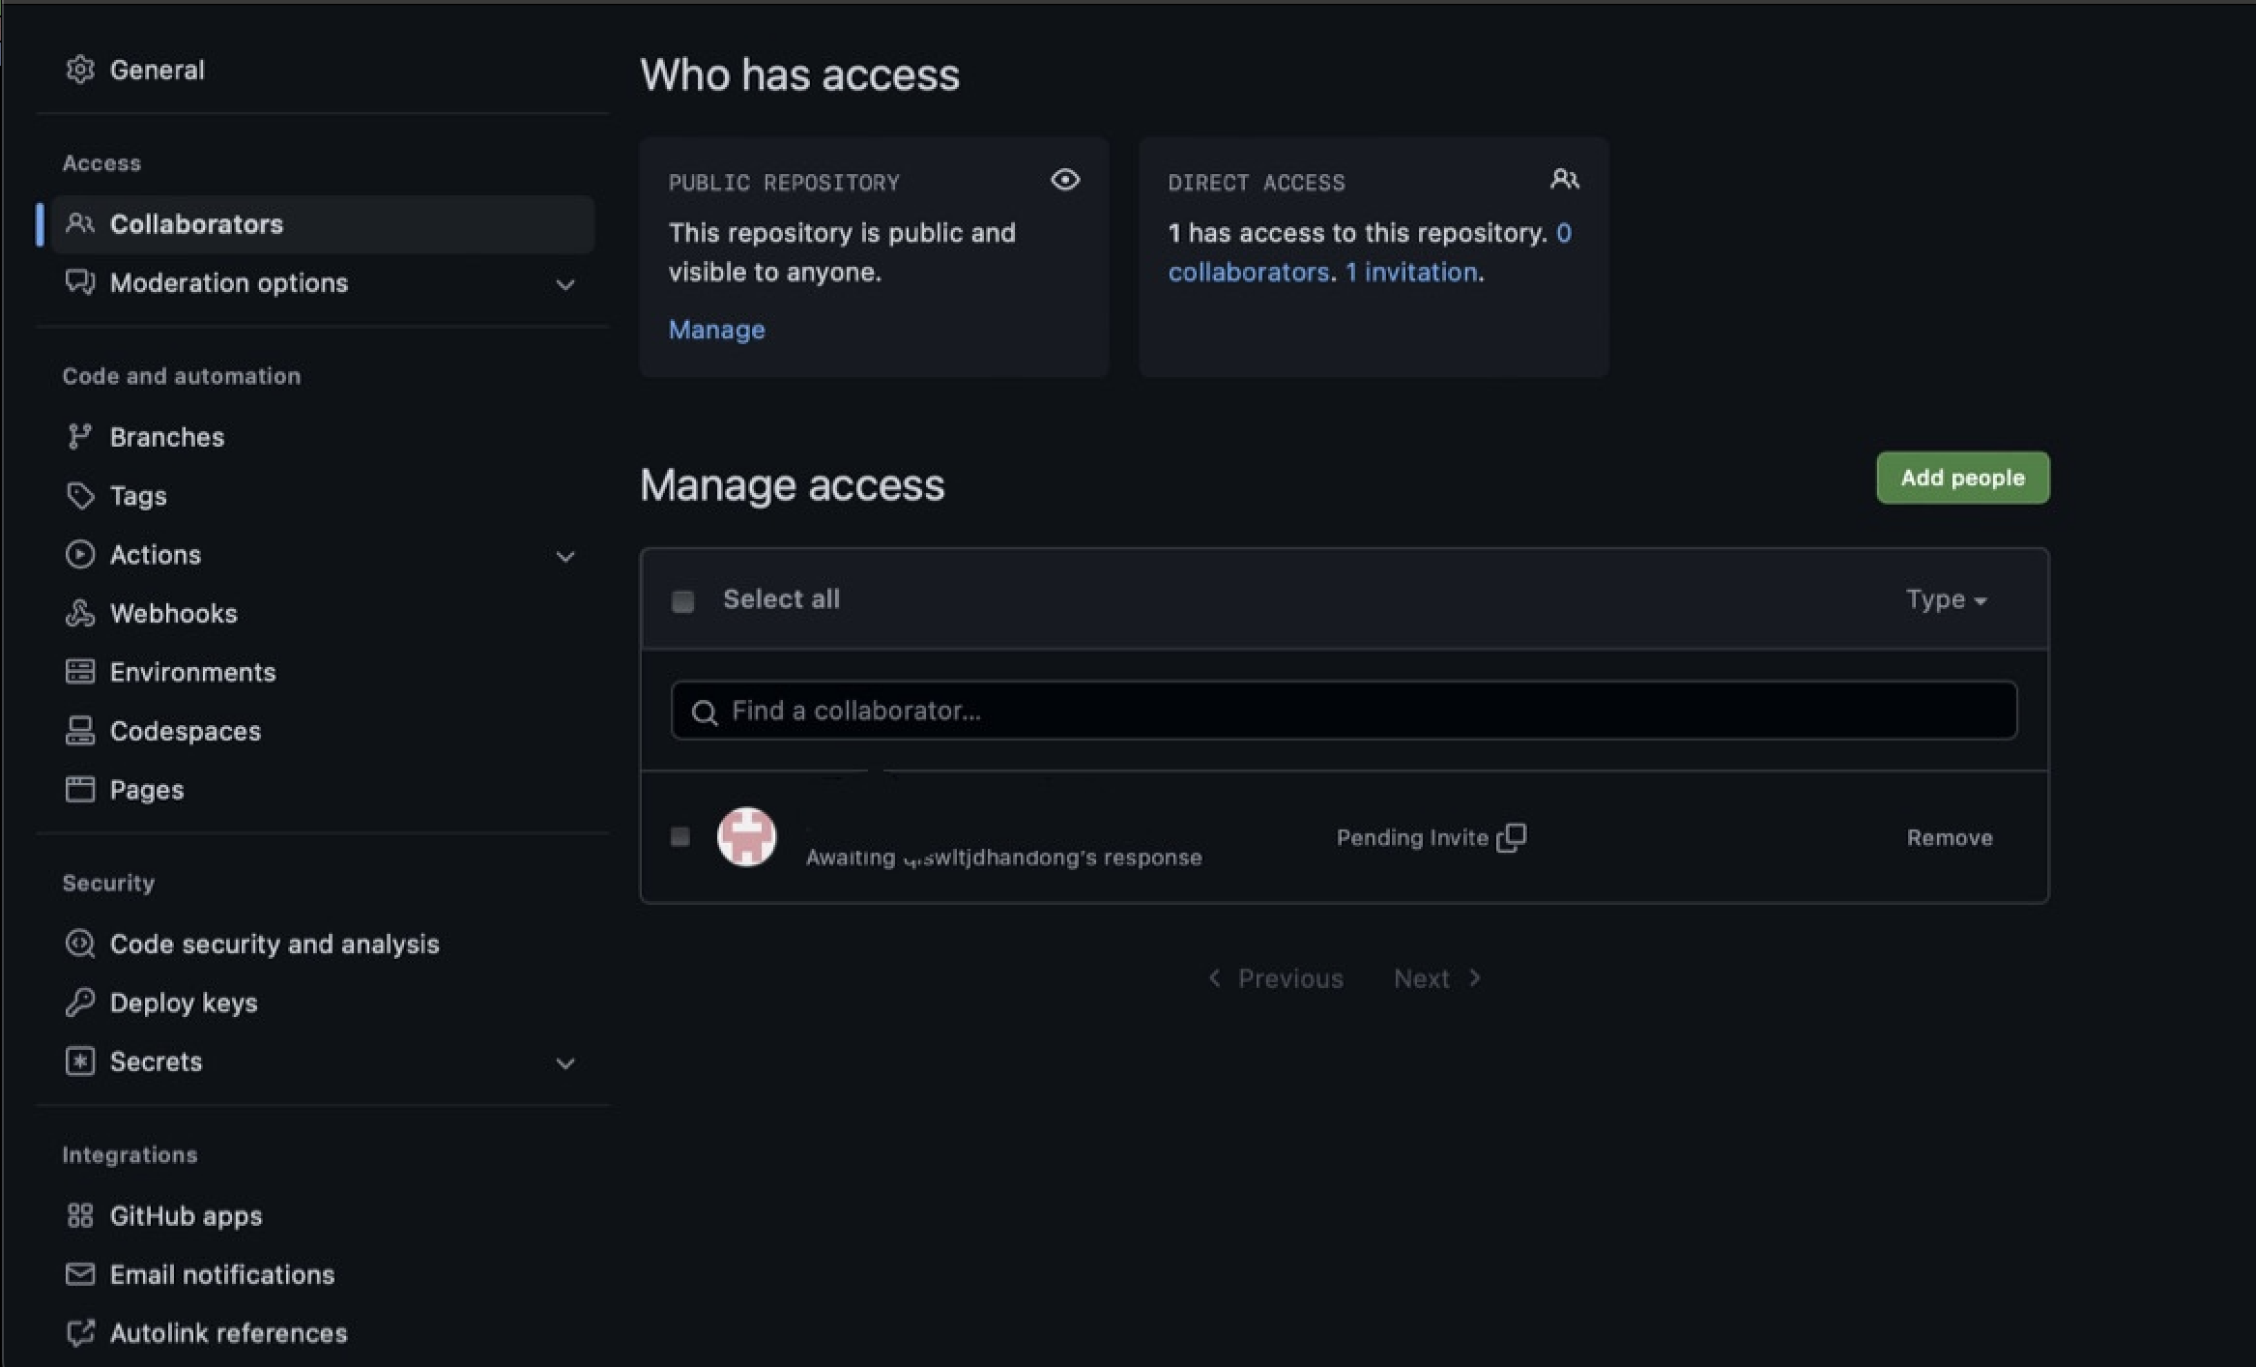Copy the pending invite link icon
Screen dimensions: 2256x1367
pos(1511,837)
